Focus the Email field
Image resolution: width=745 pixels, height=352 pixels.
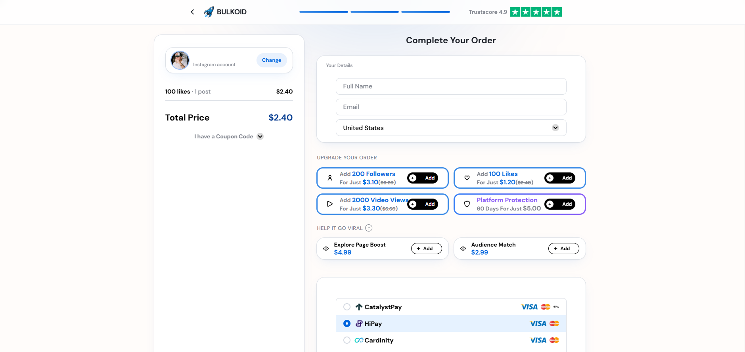tap(451, 107)
